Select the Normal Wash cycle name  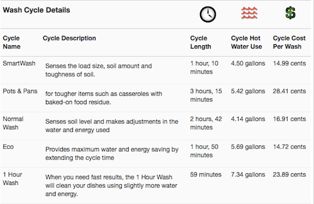click(13, 123)
